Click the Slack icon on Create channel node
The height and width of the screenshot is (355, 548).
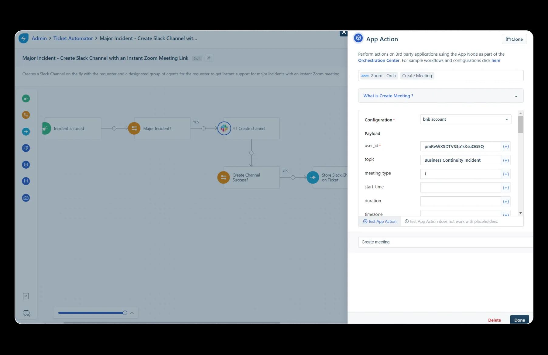[x=224, y=128]
